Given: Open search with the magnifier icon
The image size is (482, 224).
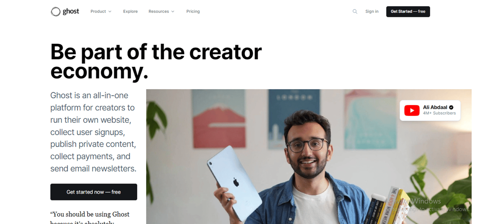Looking at the screenshot, I should [355, 12].
